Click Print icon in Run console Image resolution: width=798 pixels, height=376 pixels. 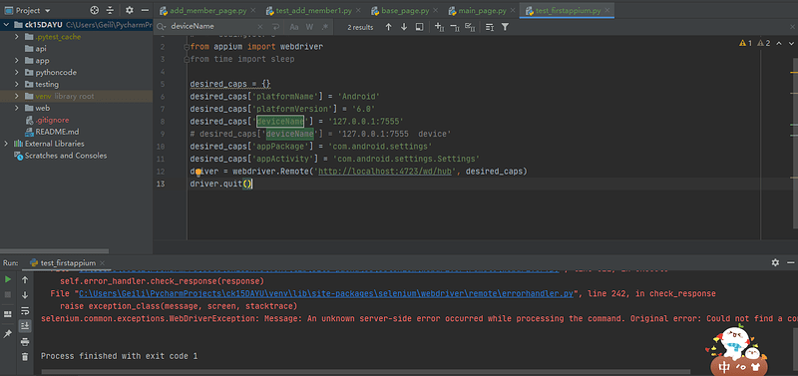click(x=24, y=341)
